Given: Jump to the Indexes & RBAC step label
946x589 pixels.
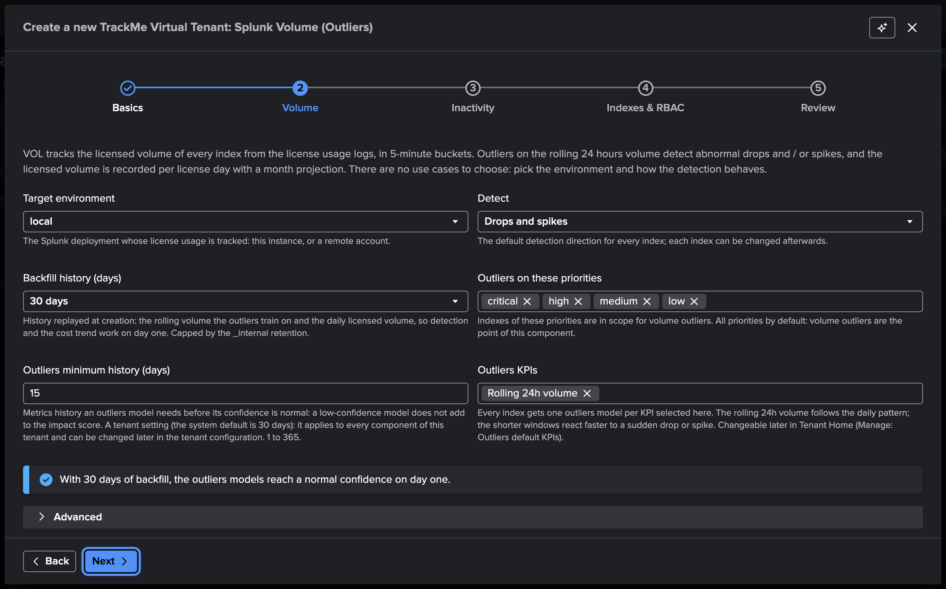Looking at the screenshot, I should click(645, 108).
